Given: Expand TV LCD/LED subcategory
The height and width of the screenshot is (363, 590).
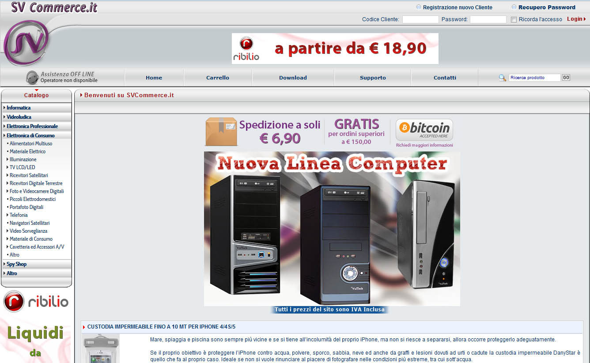Looking at the screenshot, I should 22,167.
